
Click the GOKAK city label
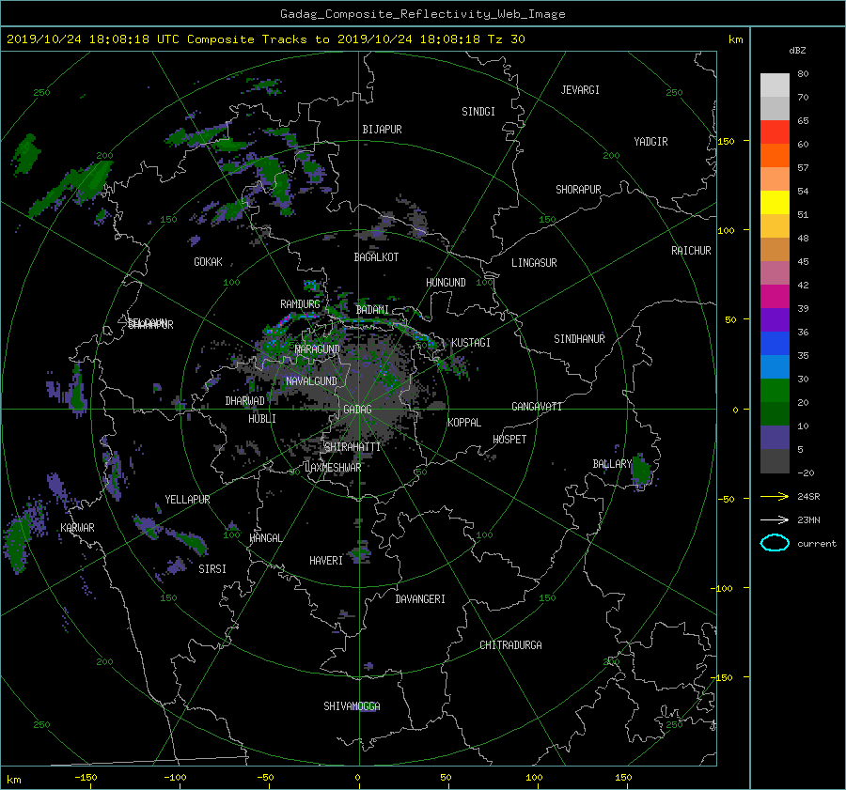pos(209,261)
